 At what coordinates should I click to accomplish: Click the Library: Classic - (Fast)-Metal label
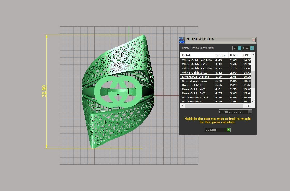(x=198, y=48)
